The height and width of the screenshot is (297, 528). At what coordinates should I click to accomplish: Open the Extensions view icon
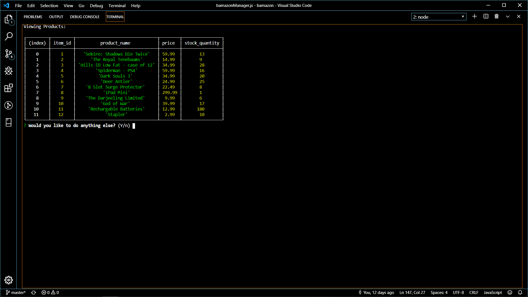[9, 88]
